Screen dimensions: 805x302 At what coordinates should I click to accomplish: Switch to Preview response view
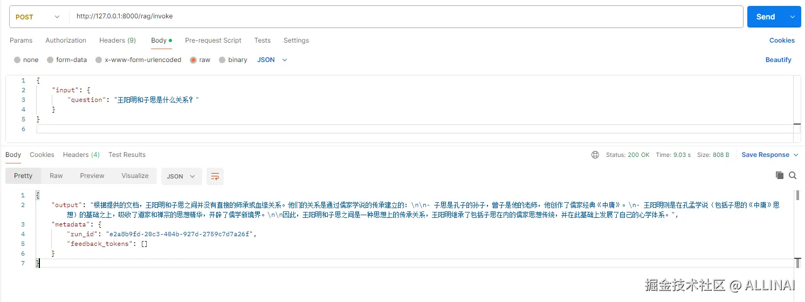click(92, 176)
